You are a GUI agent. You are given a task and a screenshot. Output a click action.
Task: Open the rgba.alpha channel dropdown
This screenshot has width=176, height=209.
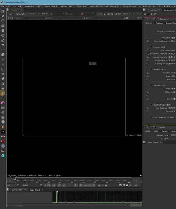point(22,14)
